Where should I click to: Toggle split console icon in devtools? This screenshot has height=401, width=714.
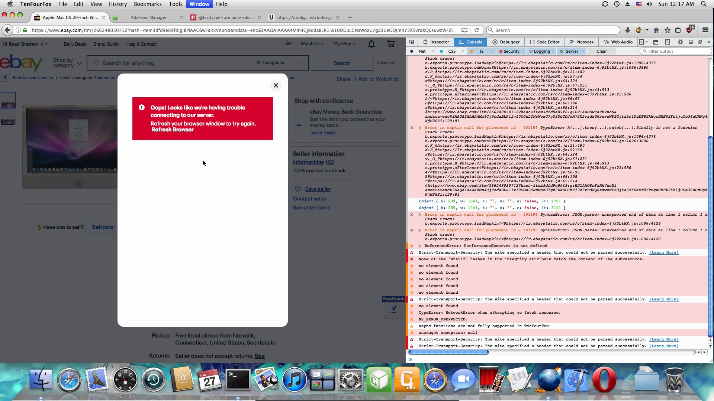pos(656,42)
